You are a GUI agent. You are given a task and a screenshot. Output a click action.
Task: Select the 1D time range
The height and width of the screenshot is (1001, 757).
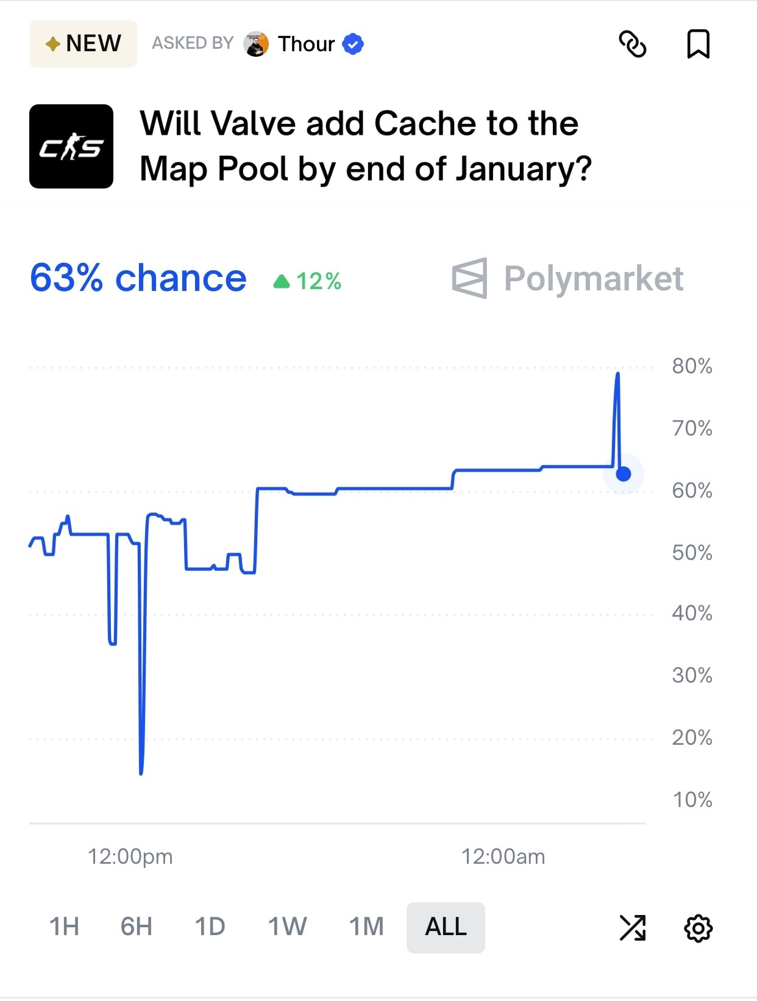210,927
